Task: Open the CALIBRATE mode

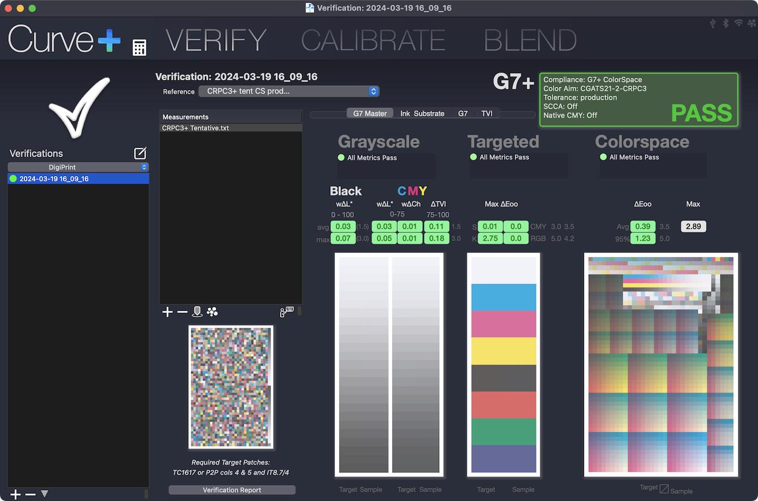Action: [373, 40]
